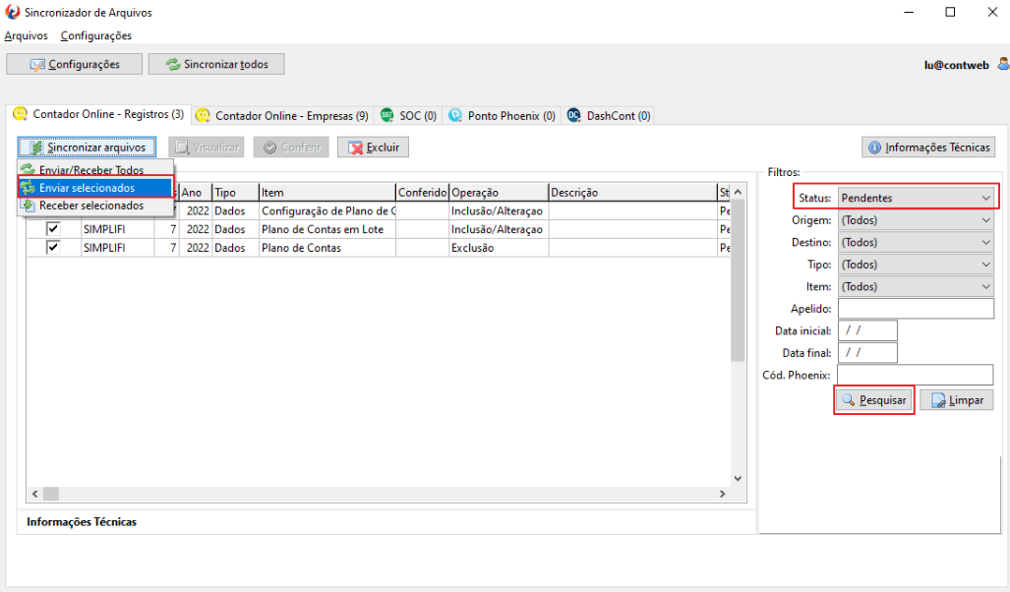Image resolution: width=1010 pixels, height=592 pixels.
Task: Click the Pesquisar button
Action: click(x=874, y=400)
